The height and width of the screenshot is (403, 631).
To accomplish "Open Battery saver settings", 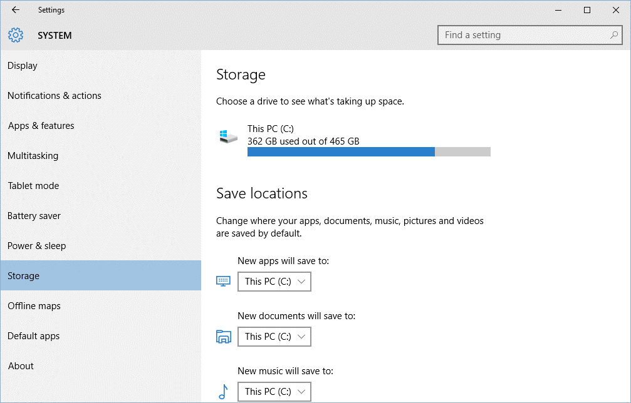I will click(x=34, y=216).
